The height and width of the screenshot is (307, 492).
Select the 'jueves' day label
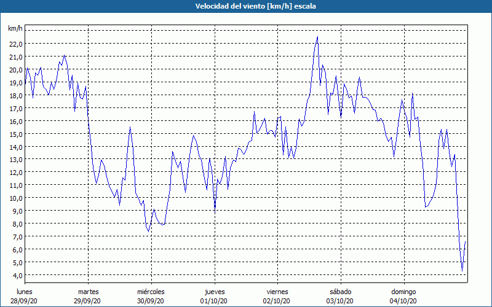[215, 292]
